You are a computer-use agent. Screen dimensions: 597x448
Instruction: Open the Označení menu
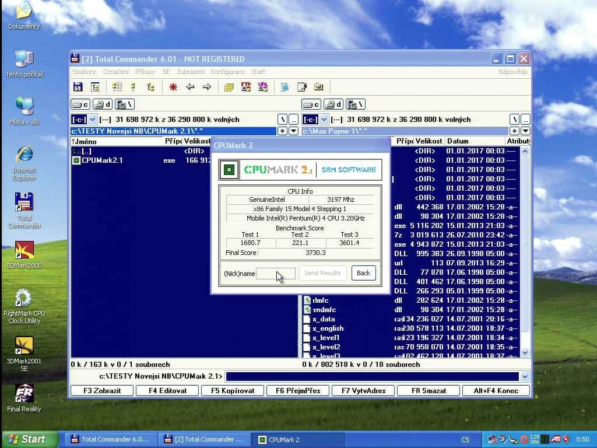(x=116, y=72)
